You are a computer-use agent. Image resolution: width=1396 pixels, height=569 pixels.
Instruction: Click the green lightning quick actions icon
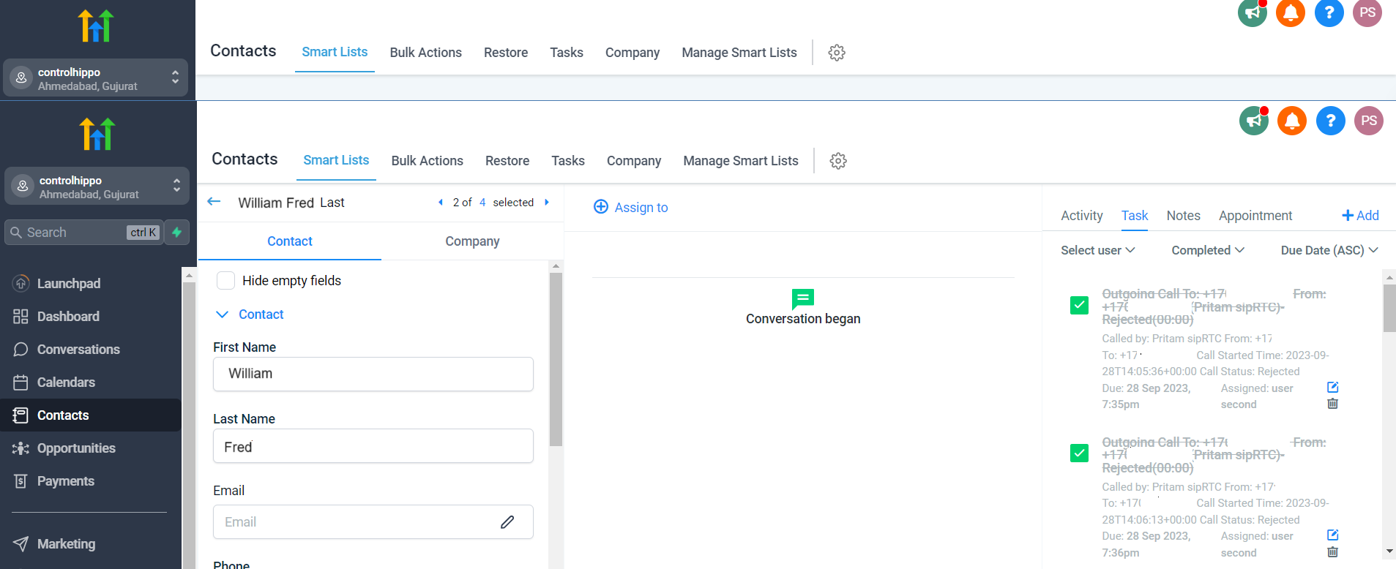click(177, 233)
